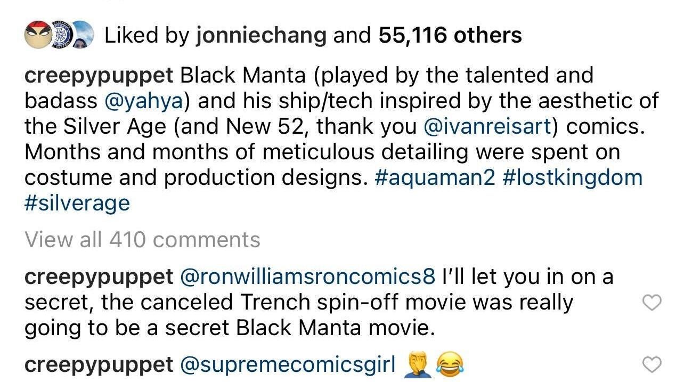Open creepypuppet's name on Trench comment
684x382 pixels.
coord(99,277)
